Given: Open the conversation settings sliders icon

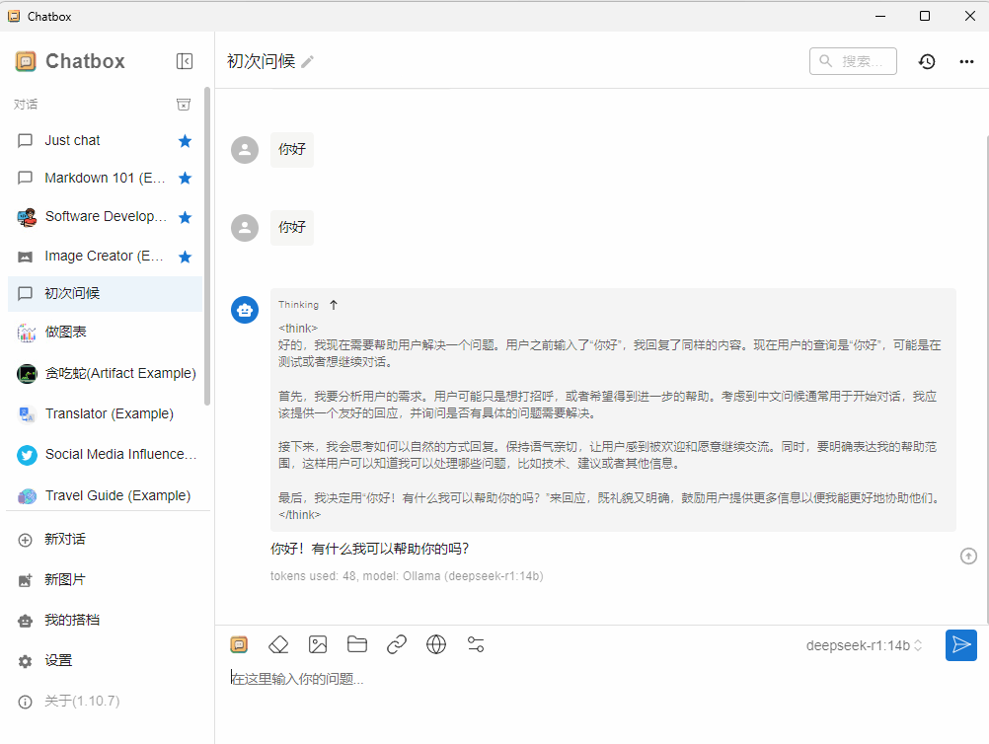Looking at the screenshot, I should pos(476,644).
